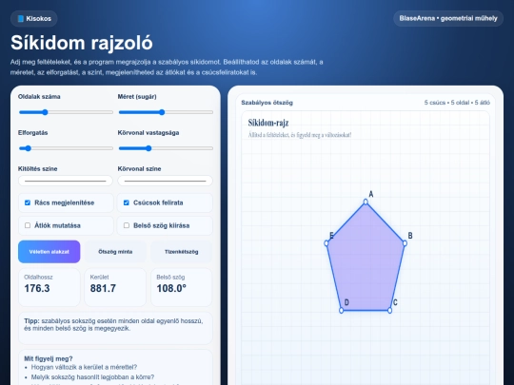Adjust the Körvonal vastagsága slider

(x=166, y=148)
